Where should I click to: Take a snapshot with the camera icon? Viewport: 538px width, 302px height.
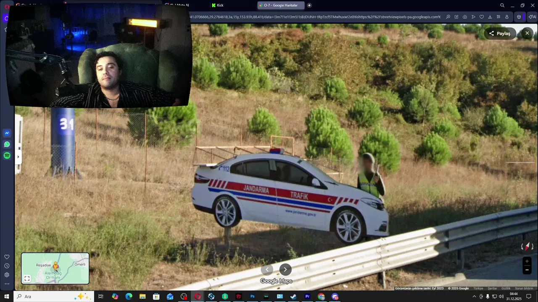coord(465,17)
